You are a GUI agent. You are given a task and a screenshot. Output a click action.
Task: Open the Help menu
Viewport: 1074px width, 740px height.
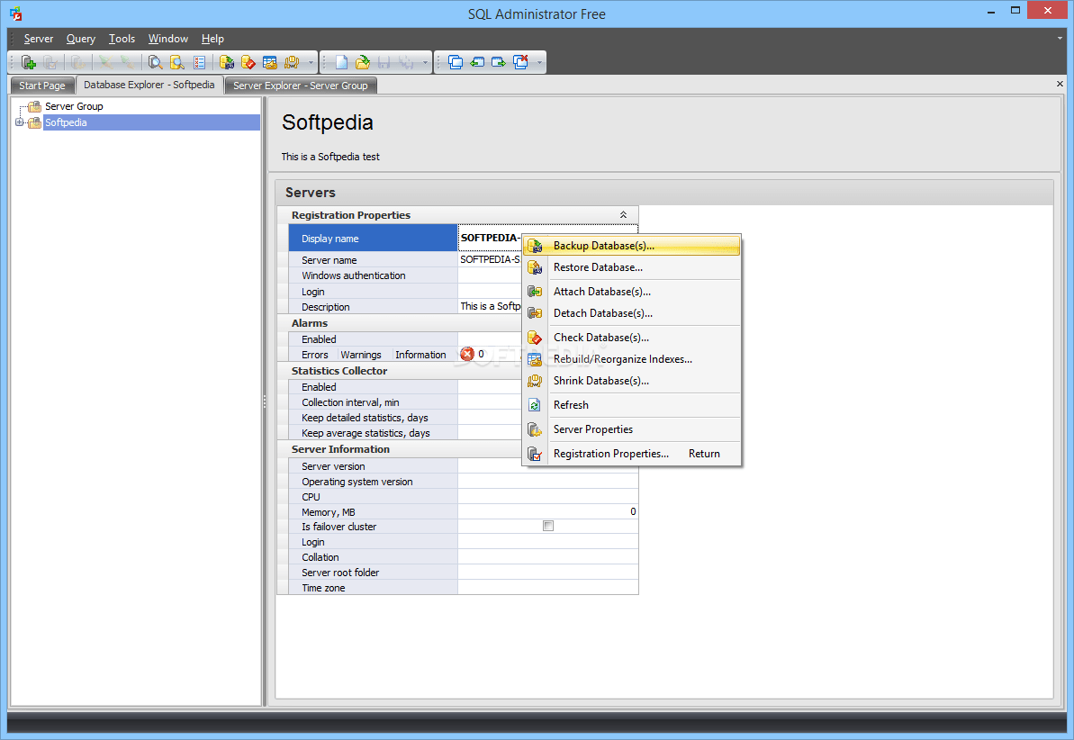pos(212,39)
